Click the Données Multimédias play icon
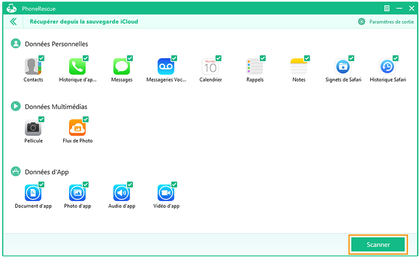The height and width of the screenshot is (258, 420). pyautogui.click(x=16, y=106)
